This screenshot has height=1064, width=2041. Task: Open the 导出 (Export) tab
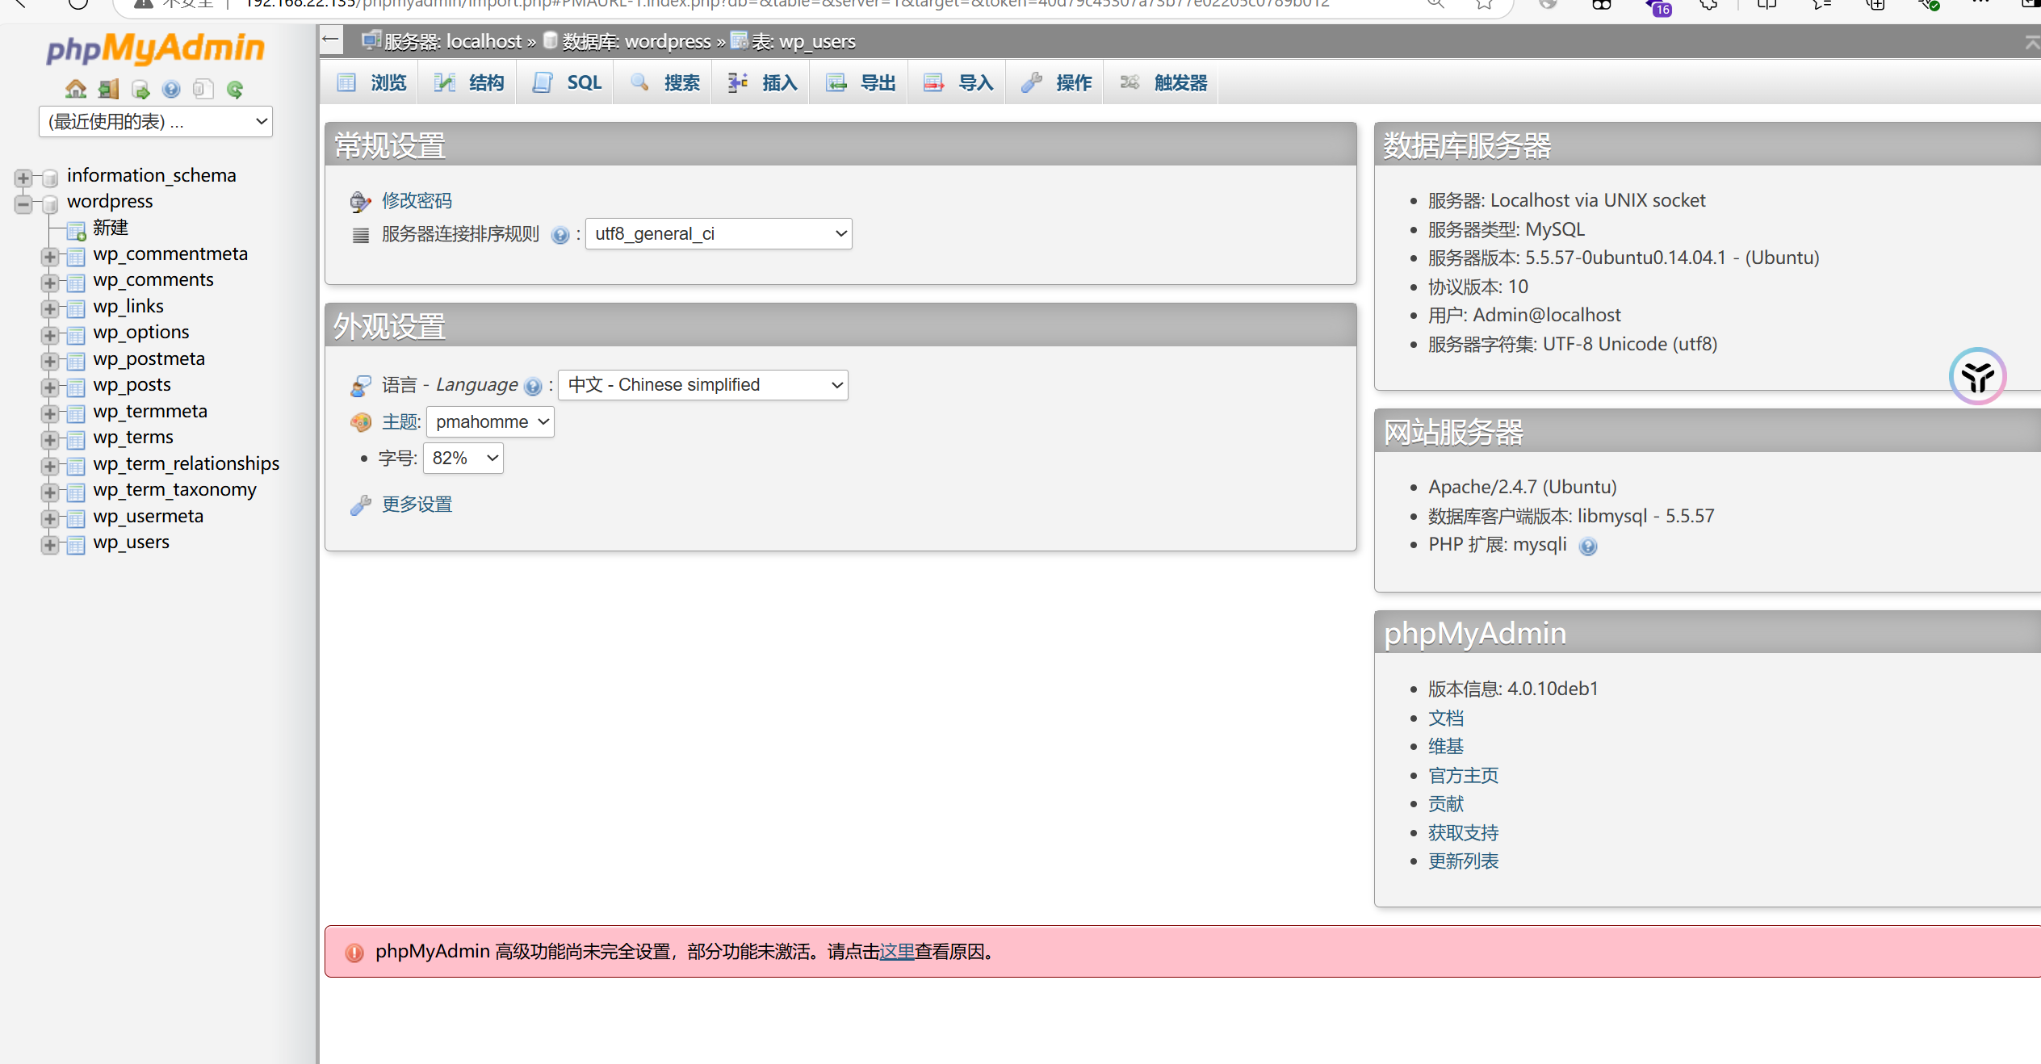click(x=860, y=82)
